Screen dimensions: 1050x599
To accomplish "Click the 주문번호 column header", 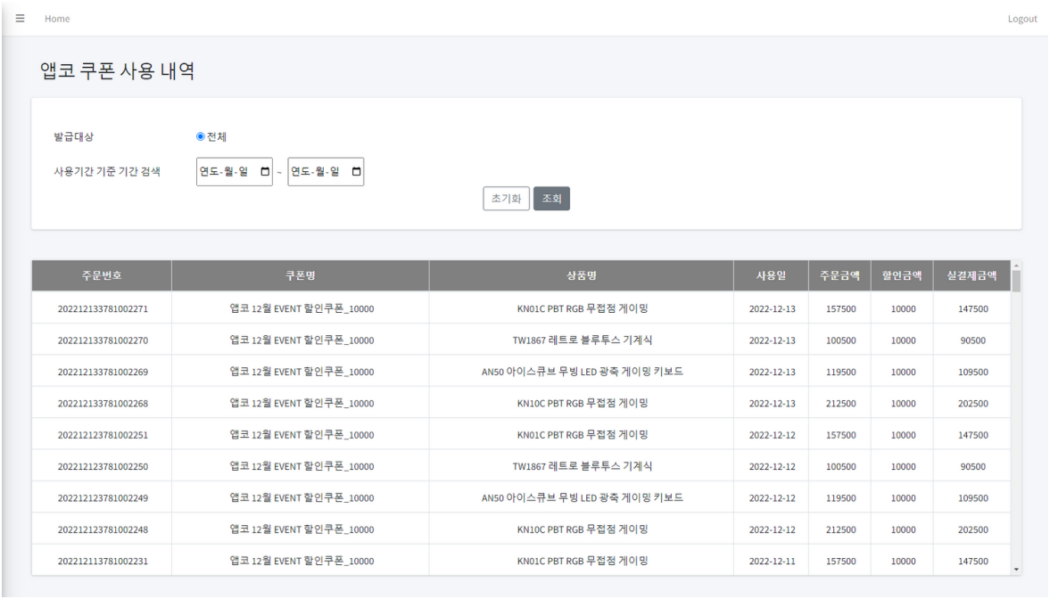I will coord(101,275).
